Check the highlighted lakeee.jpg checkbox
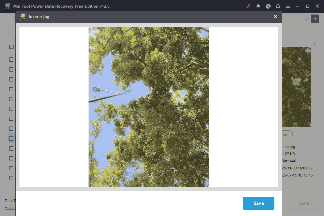The width and height of the screenshot is (324, 216). click(x=11, y=138)
